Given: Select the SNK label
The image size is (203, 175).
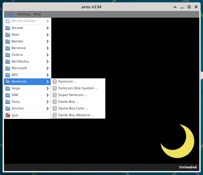Looking at the screenshot, I should [x=15, y=95].
